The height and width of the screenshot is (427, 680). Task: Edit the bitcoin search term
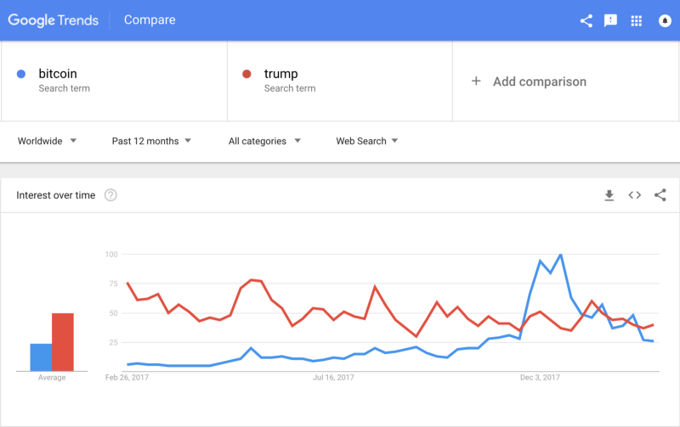click(x=58, y=74)
